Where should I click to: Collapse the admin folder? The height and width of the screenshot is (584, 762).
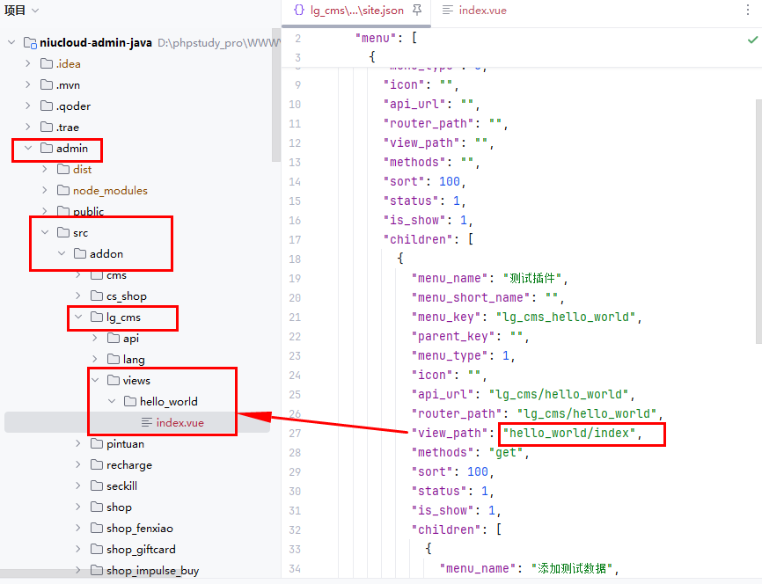tap(28, 149)
